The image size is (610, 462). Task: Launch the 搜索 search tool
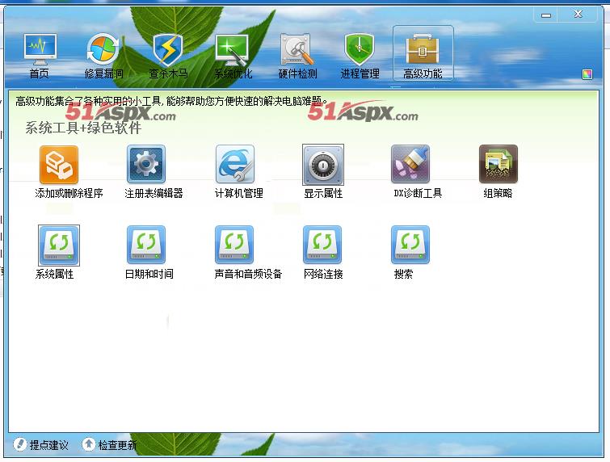point(410,245)
